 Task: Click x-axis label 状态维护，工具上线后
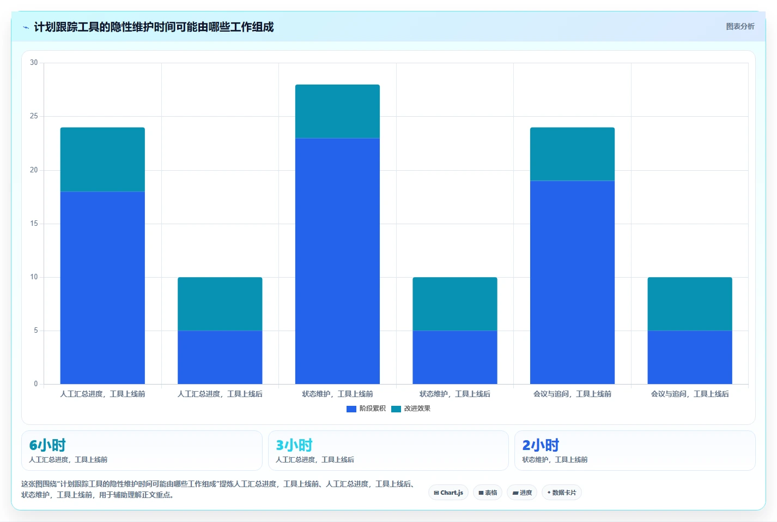coord(455,394)
